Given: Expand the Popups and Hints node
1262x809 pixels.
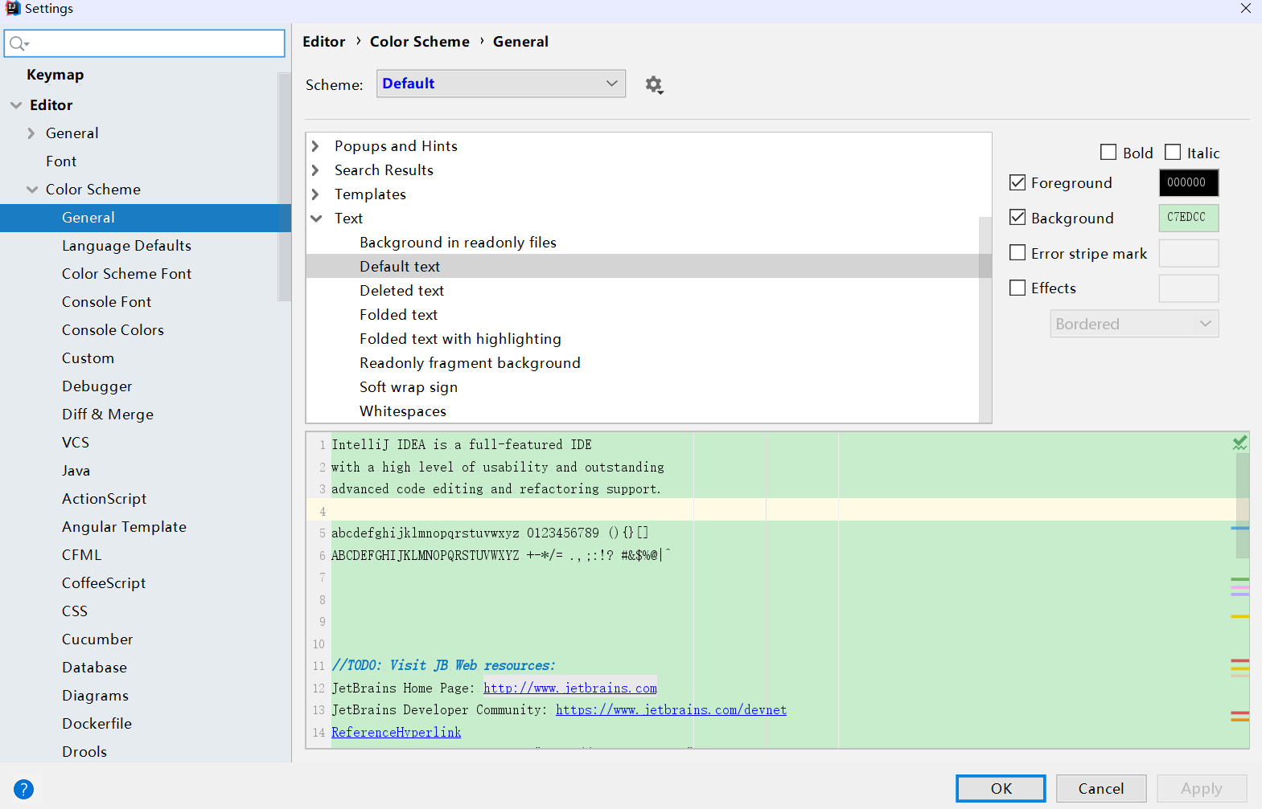Looking at the screenshot, I should pos(316,146).
